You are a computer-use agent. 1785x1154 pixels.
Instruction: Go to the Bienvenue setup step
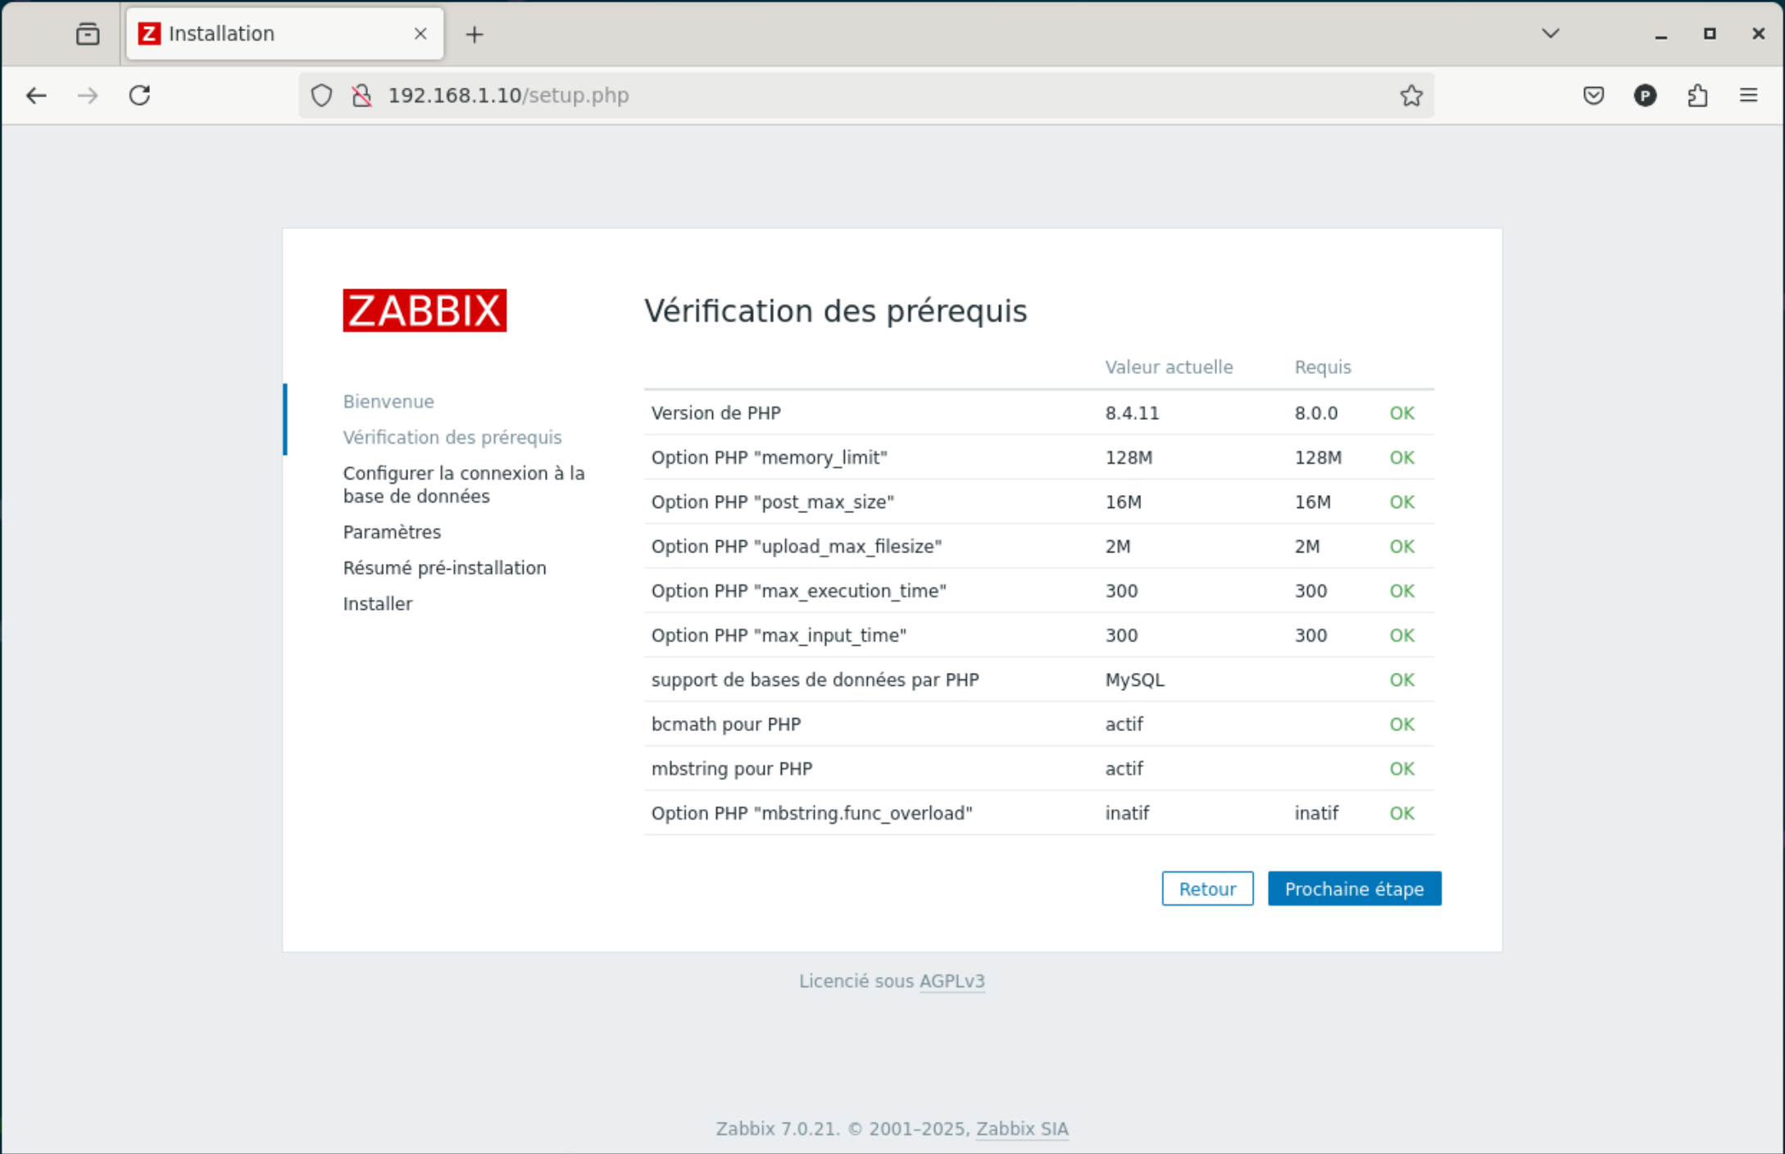click(388, 402)
